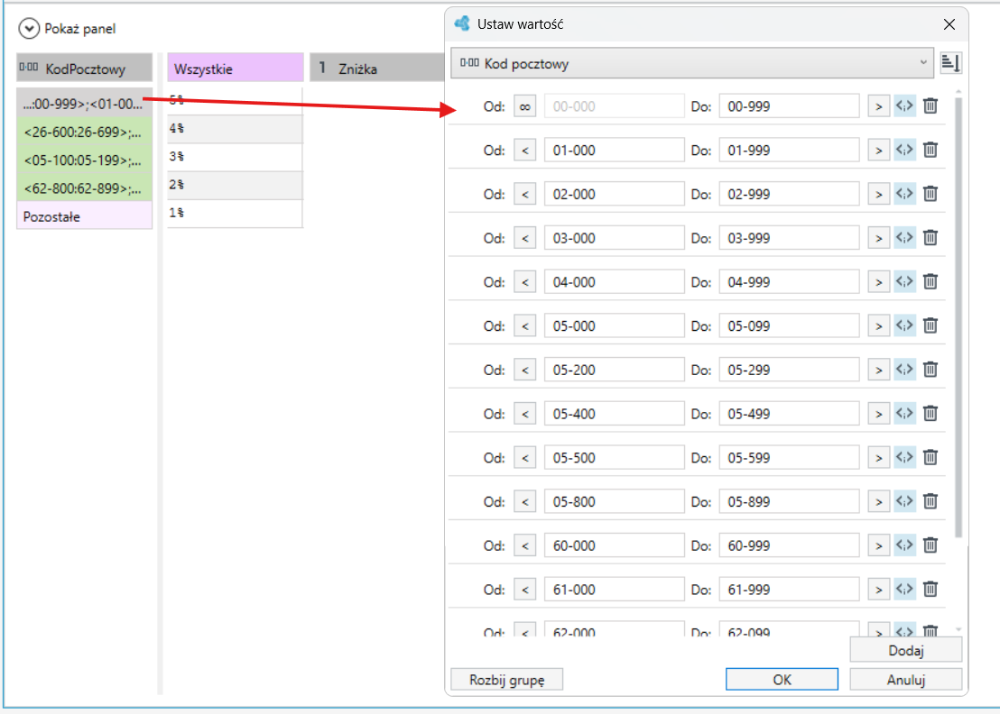This screenshot has height=714, width=1000.
Task: Toggle infinity lower bound on first row
Action: click(525, 106)
